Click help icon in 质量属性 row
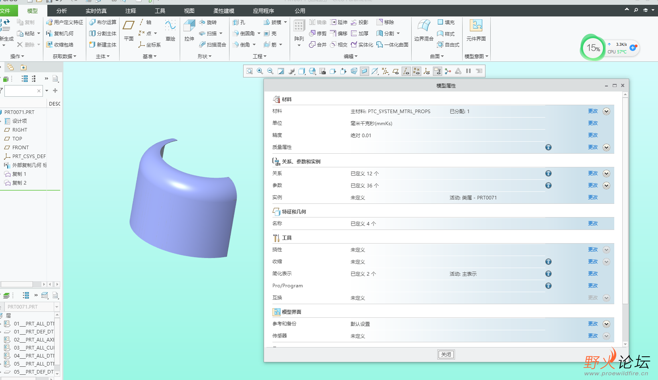Image resolution: width=658 pixels, height=380 pixels. pos(548,147)
